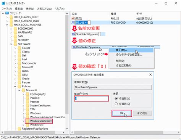Select the 10進数 decimal radio button

(x=116, y=104)
